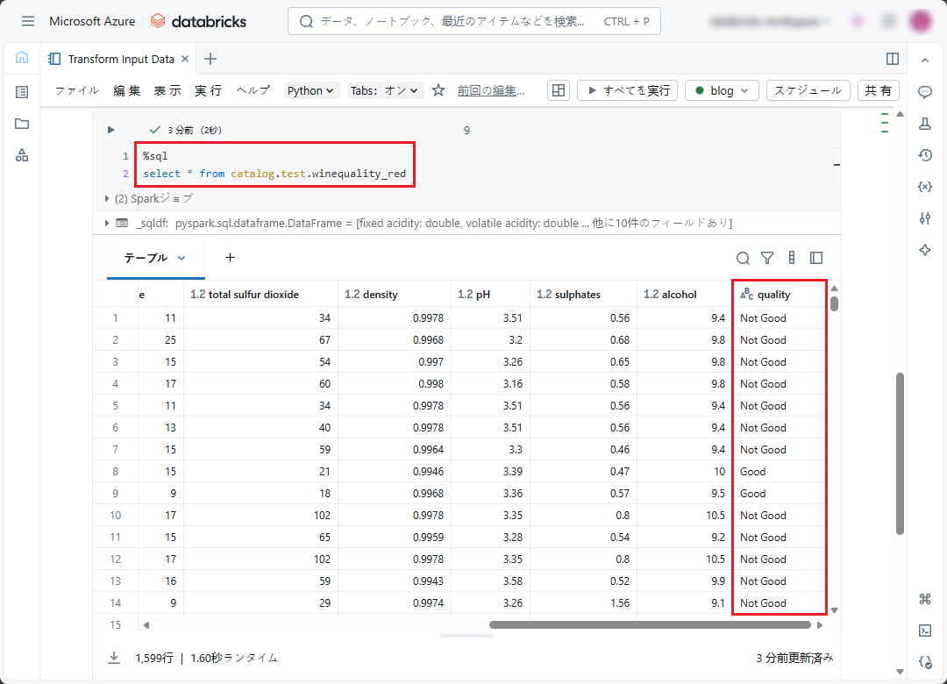Open the Python language dropdown
This screenshot has height=684, width=947.
pos(311,90)
